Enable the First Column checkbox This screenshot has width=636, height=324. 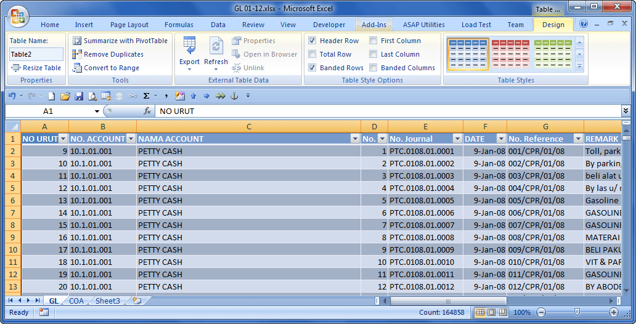[373, 41]
